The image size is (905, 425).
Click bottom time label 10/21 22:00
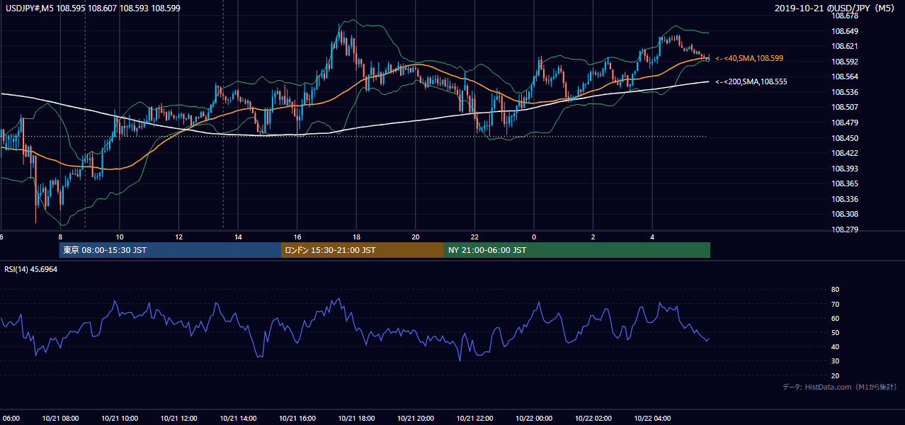coord(474,418)
